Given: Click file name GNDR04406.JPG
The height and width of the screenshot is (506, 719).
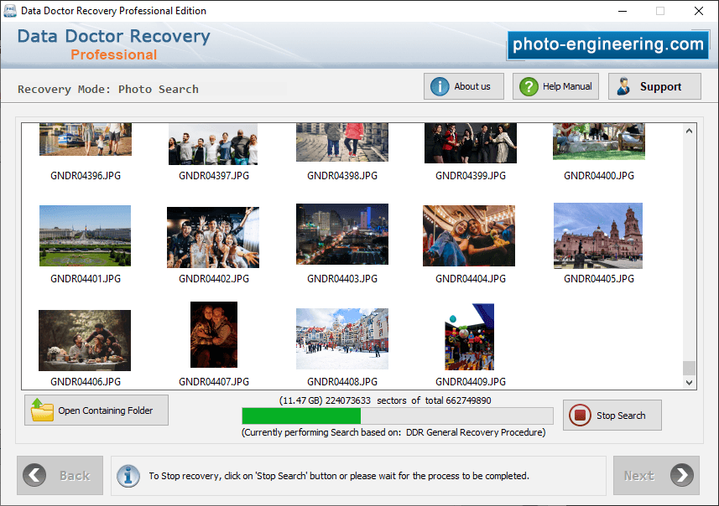Looking at the screenshot, I should coord(86,382).
